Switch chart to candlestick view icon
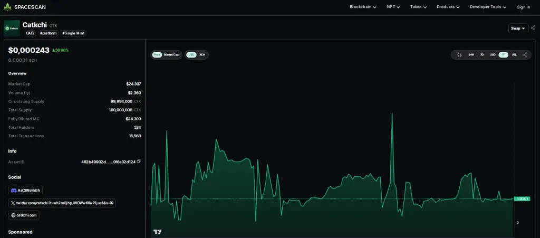 coord(459,55)
